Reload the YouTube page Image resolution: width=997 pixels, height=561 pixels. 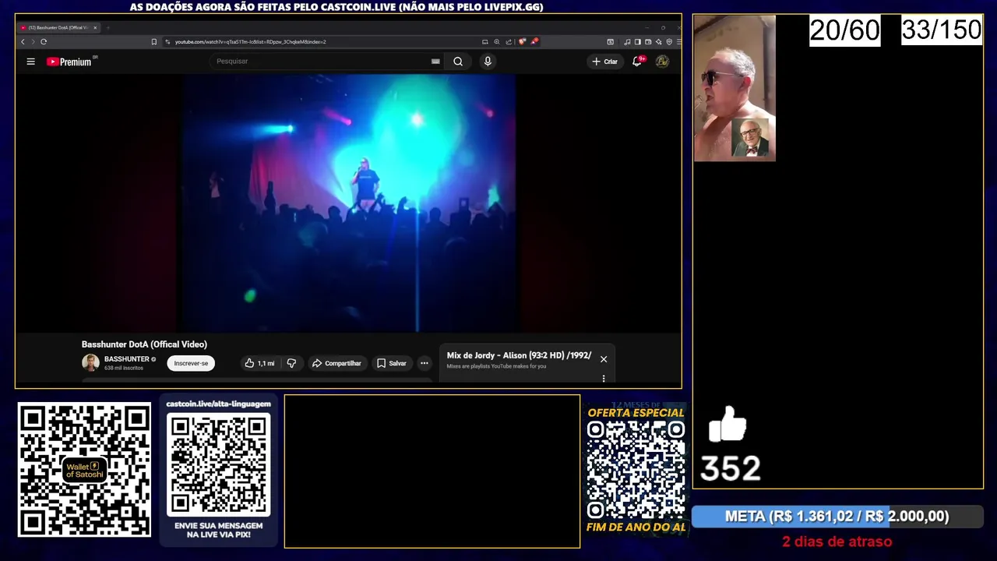click(x=44, y=41)
